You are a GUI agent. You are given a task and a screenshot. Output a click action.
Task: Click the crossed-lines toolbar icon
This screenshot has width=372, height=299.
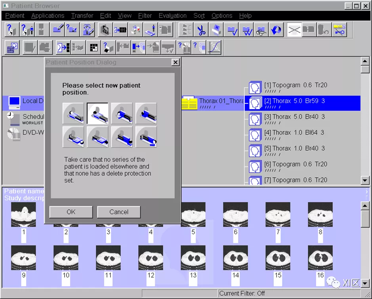click(294, 30)
